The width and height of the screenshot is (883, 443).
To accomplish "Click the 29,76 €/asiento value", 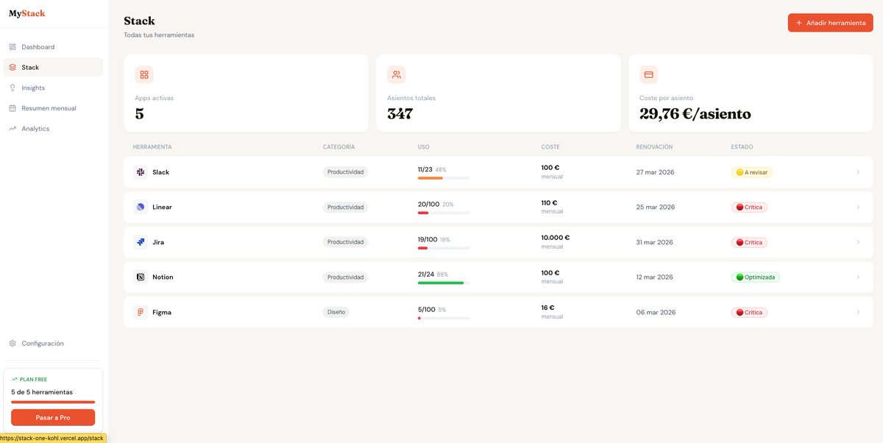I will click(x=695, y=114).
